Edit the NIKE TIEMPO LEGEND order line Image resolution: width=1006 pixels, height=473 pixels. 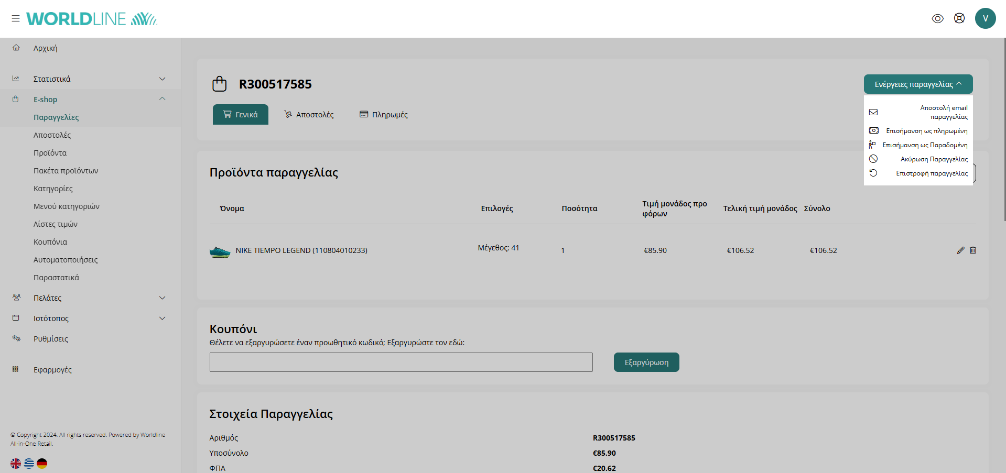click(960, 250)
